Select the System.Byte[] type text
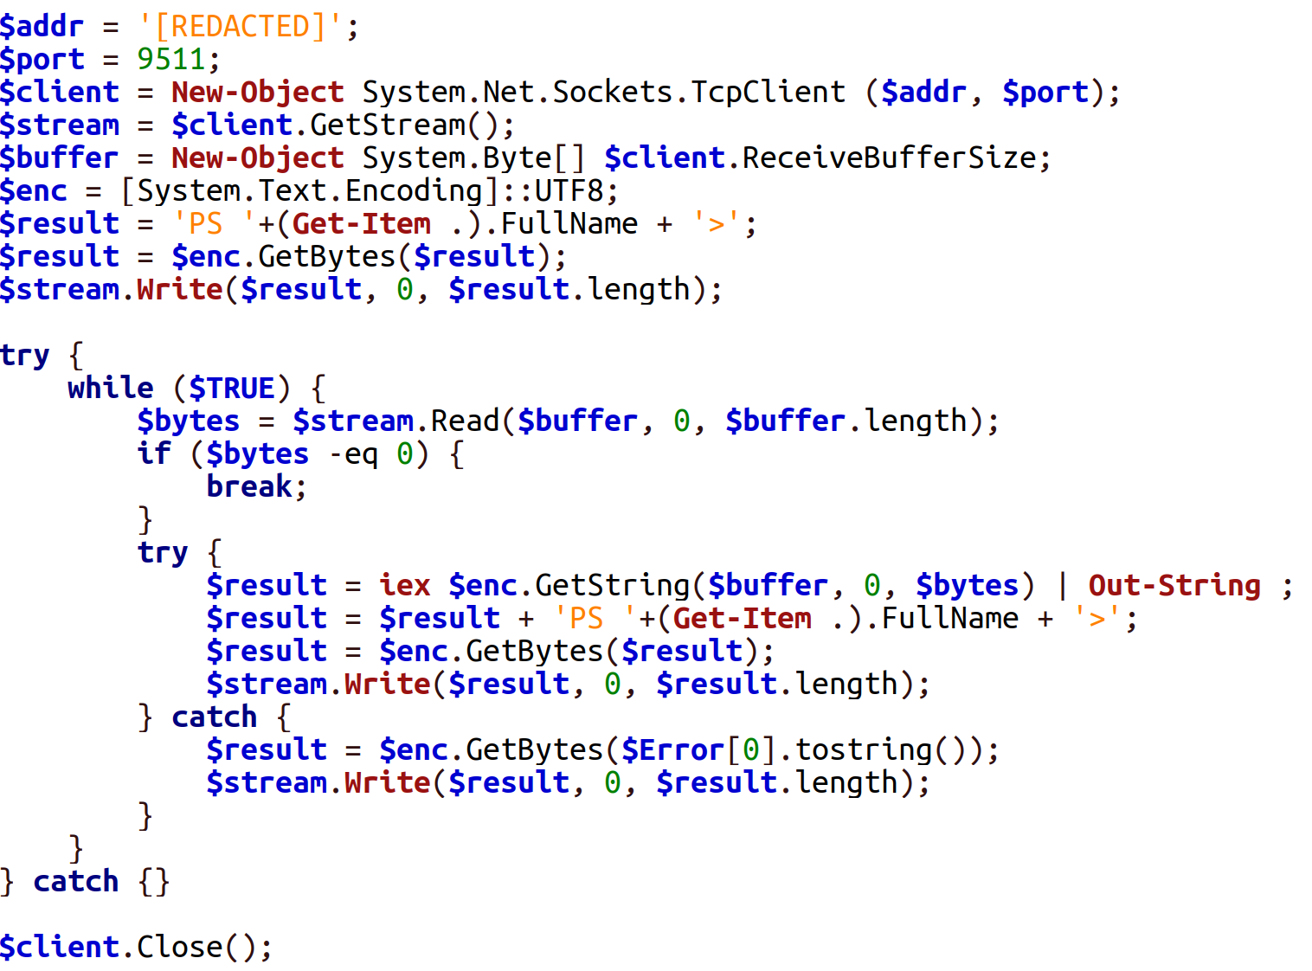The width and height of the screenshot is (1312, 971). [x=473, y=158]
